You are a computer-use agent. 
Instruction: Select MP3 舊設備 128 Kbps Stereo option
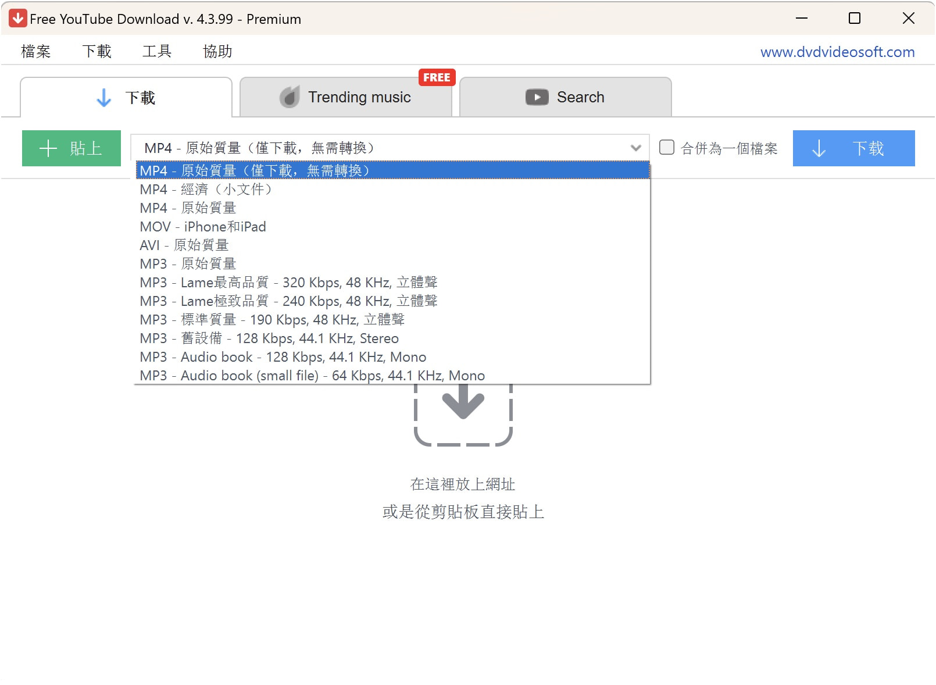(392, 338)
